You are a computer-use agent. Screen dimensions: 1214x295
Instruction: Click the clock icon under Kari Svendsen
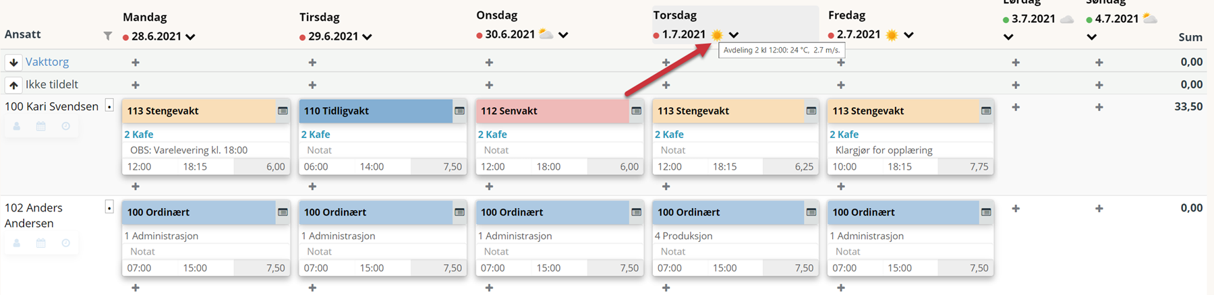(x=65, y=126)
